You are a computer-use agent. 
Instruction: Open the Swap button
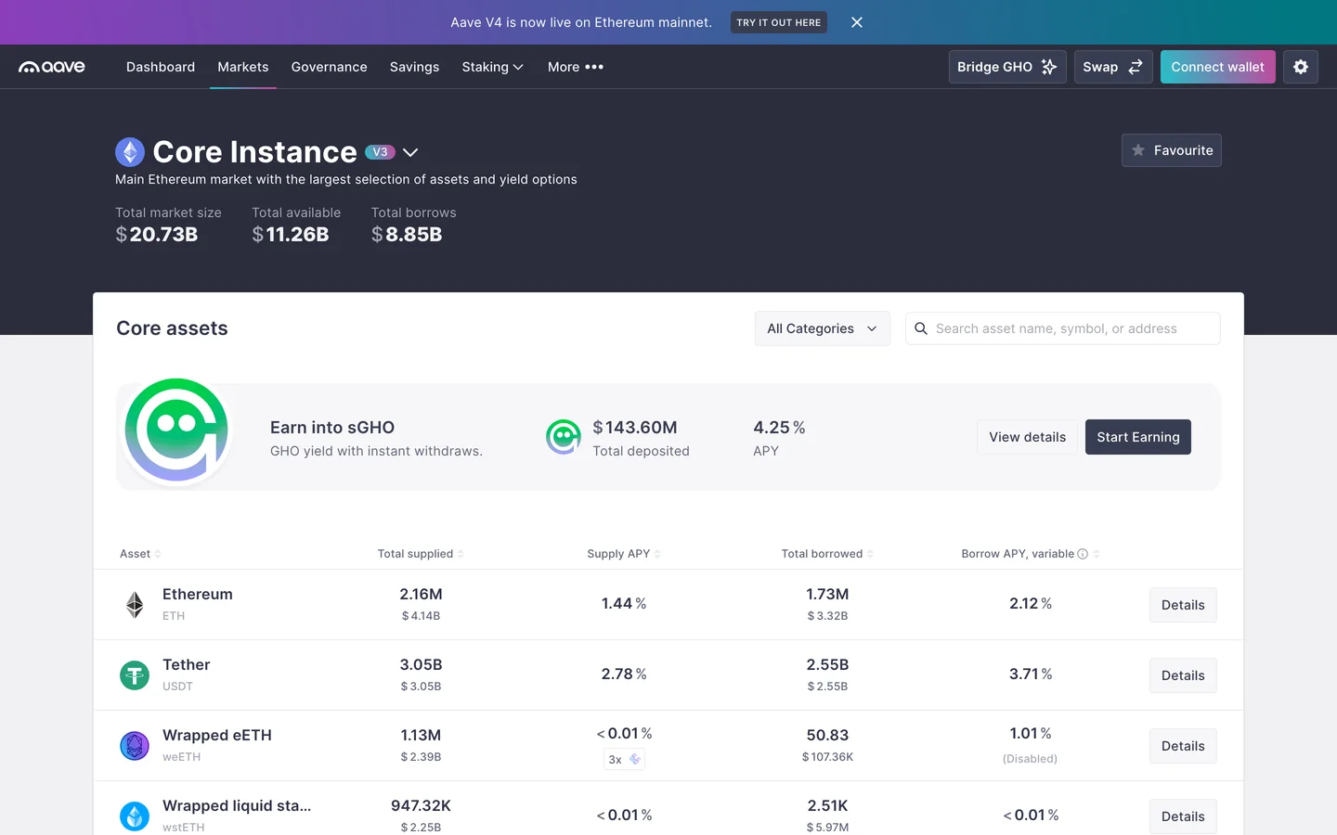(x=1113, y=67)
